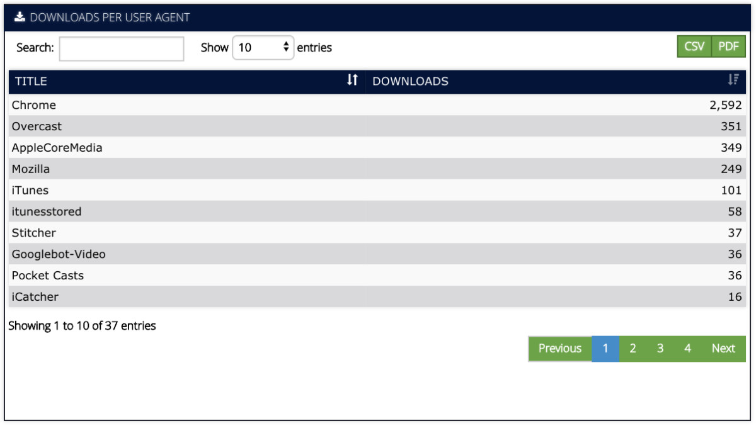
Task: Sort by the Downloads column sort icon
Action: [733, 80]
